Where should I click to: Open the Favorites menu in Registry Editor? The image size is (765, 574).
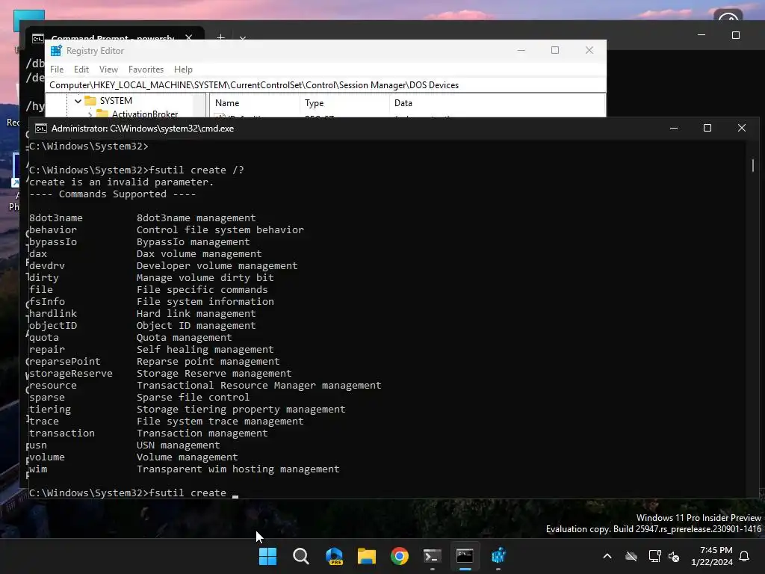click(146, 70)
